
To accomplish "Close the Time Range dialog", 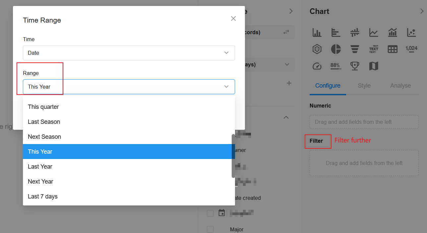I will (233, 19).
